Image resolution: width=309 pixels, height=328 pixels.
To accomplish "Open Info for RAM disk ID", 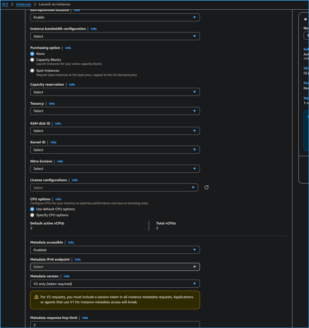I will coord(58,123).
